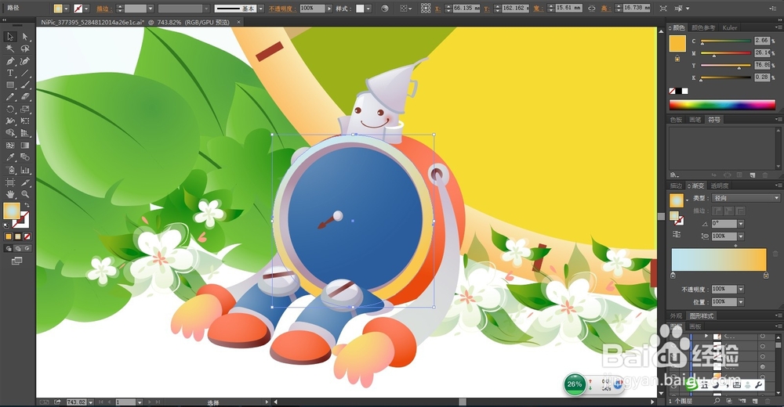Switch to the 透明度 panel tab
784x407 pixels.
[x=720, y=185]
